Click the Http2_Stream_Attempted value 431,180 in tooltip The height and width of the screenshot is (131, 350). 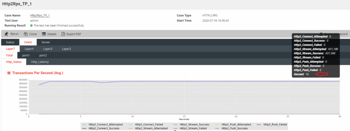tap(333, 49)
